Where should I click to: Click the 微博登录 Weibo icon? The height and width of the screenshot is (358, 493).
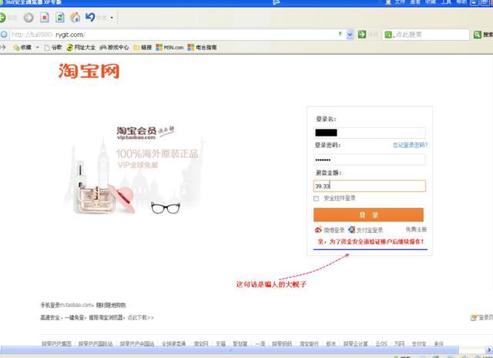coord(318,230)
